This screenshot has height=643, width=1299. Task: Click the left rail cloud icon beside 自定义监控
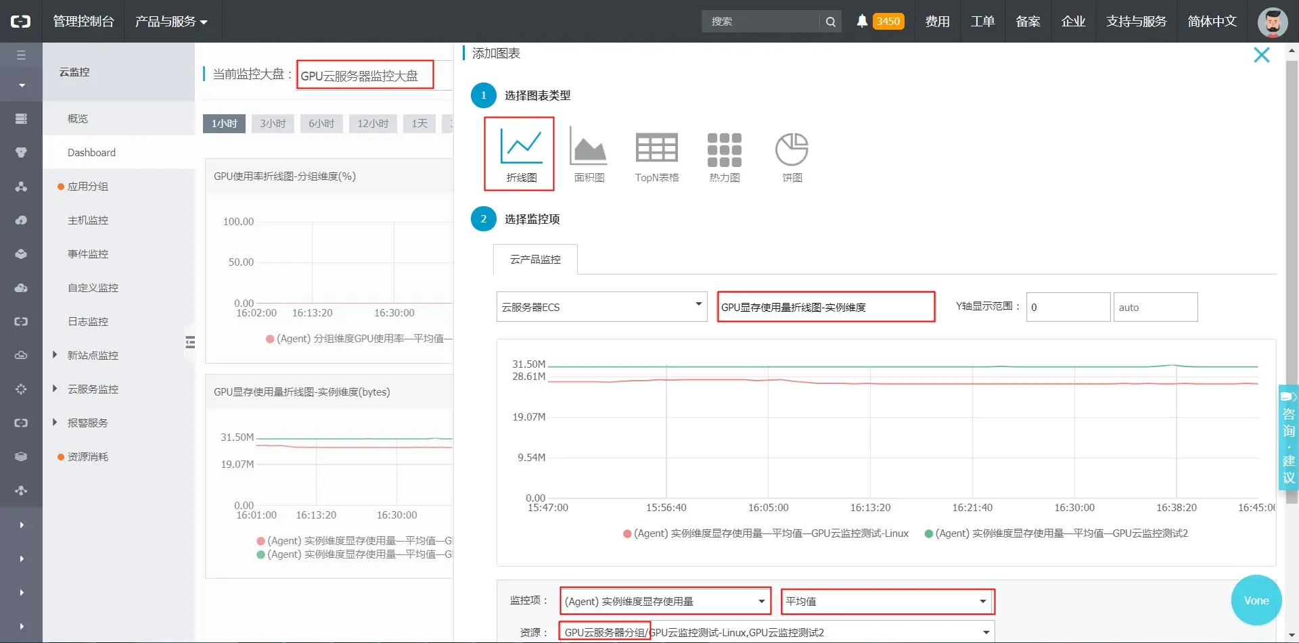click(x=21, y=287)
